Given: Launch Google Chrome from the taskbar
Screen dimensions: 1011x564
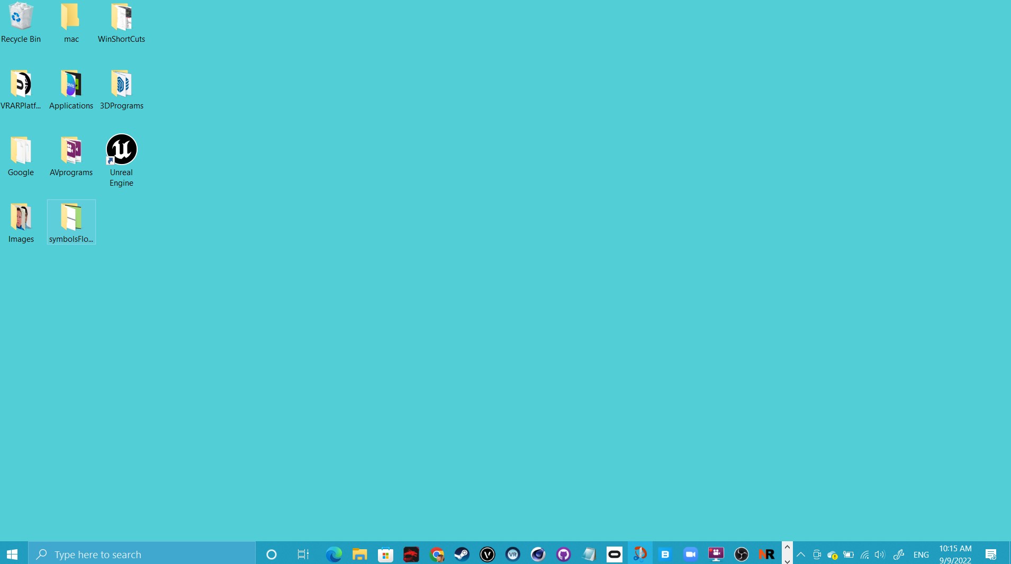Looking at the screenshot, I should pyautogui.click(x=437, y=554).
